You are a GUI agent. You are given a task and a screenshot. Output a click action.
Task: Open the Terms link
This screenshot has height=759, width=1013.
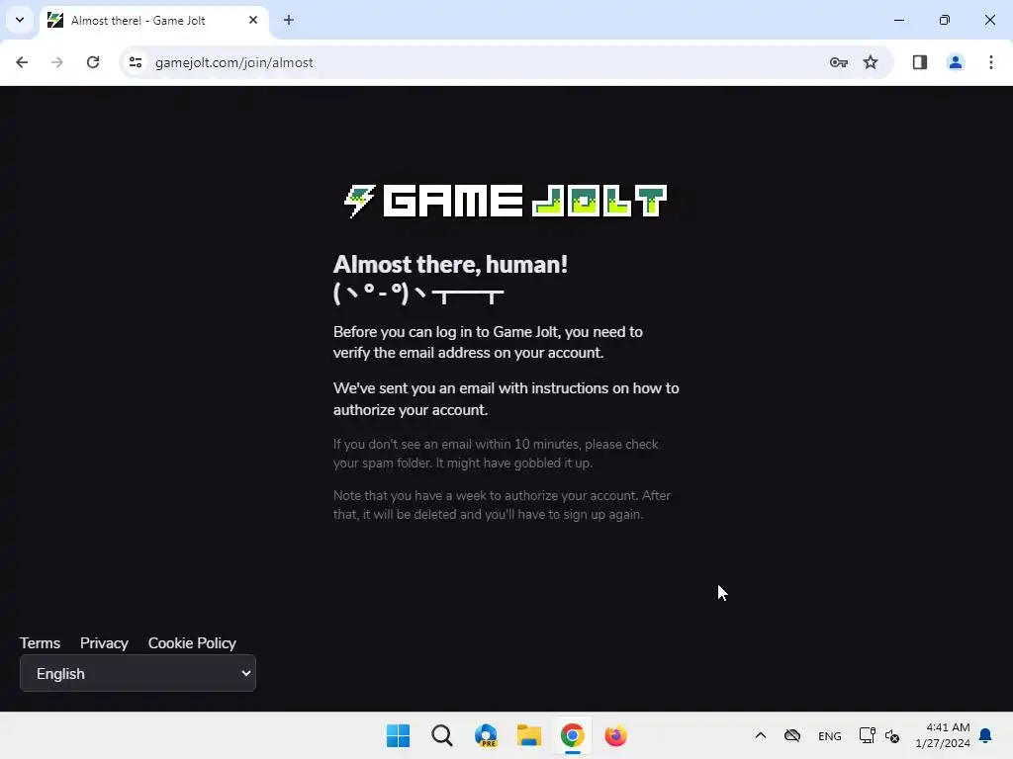pos(40,642)
